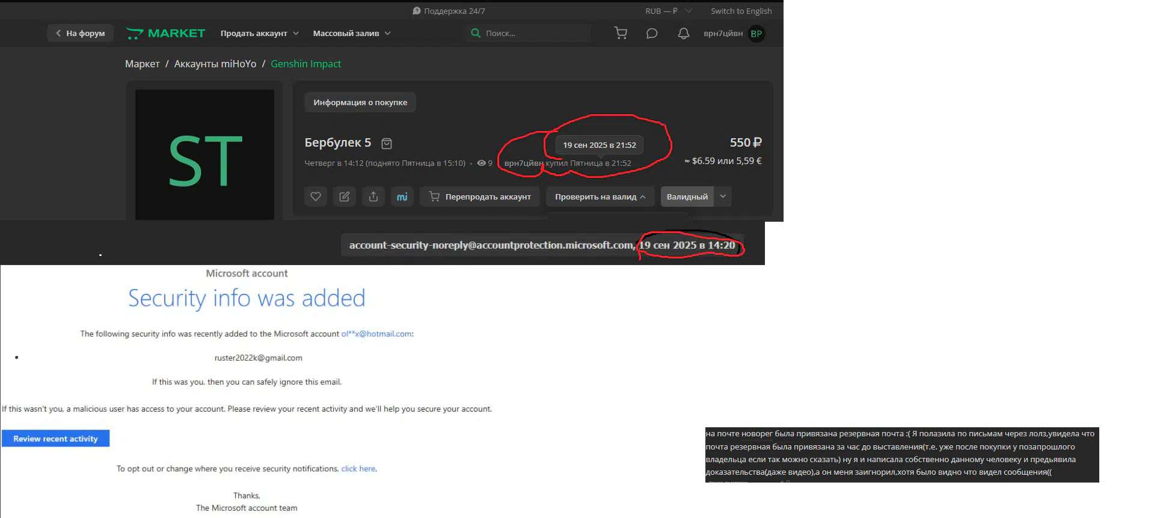Click the ≈ $6.59 или 5,59 € text
The image size is (1157, 518).
coord(723,161)
